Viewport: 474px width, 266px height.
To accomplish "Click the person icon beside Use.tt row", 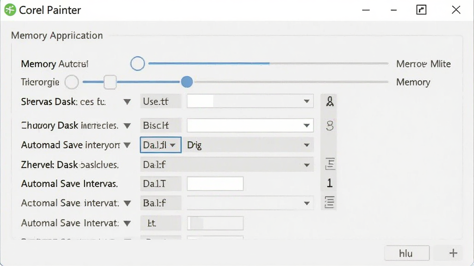I will pyautogui.click(x=330, y=101).
